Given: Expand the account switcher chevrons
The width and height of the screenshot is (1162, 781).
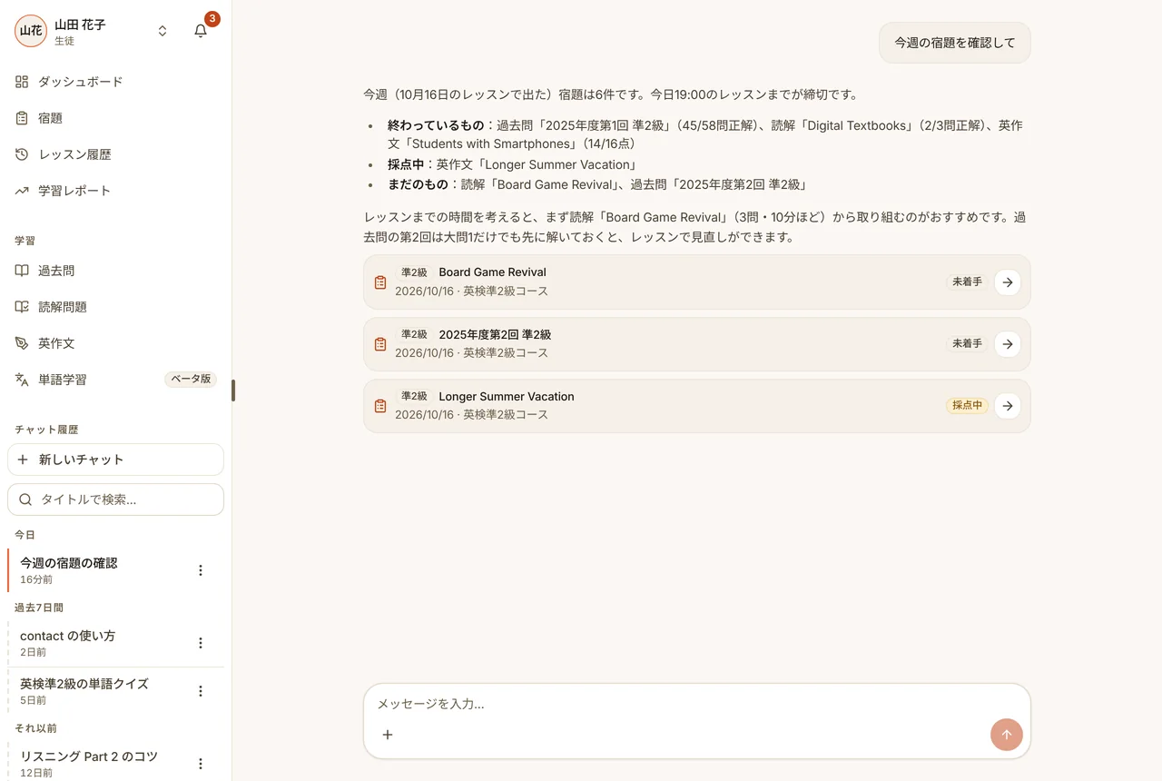Looking at the screenshot, I should click(x=162, y=31).
